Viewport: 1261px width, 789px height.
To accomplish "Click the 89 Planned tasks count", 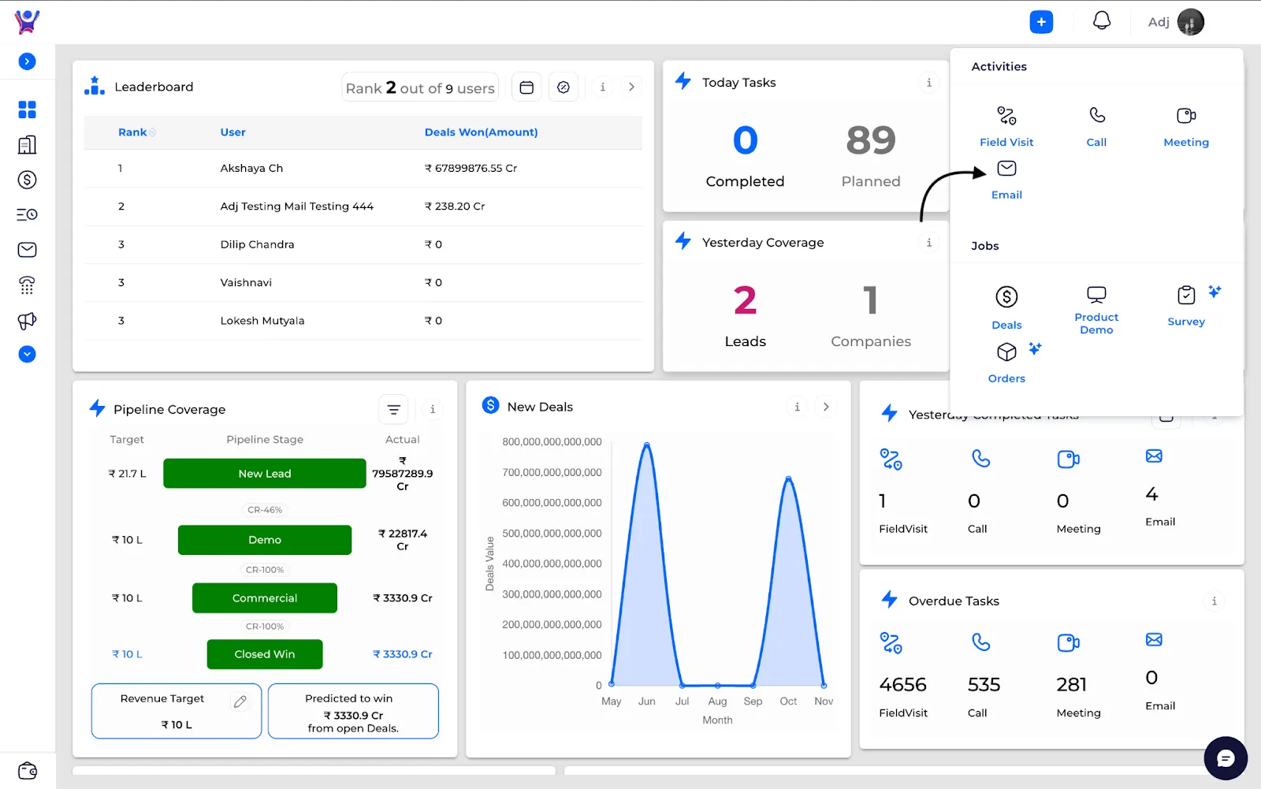I will [x=871, y=141].
